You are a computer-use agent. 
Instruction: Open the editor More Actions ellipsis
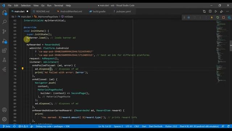227,11
